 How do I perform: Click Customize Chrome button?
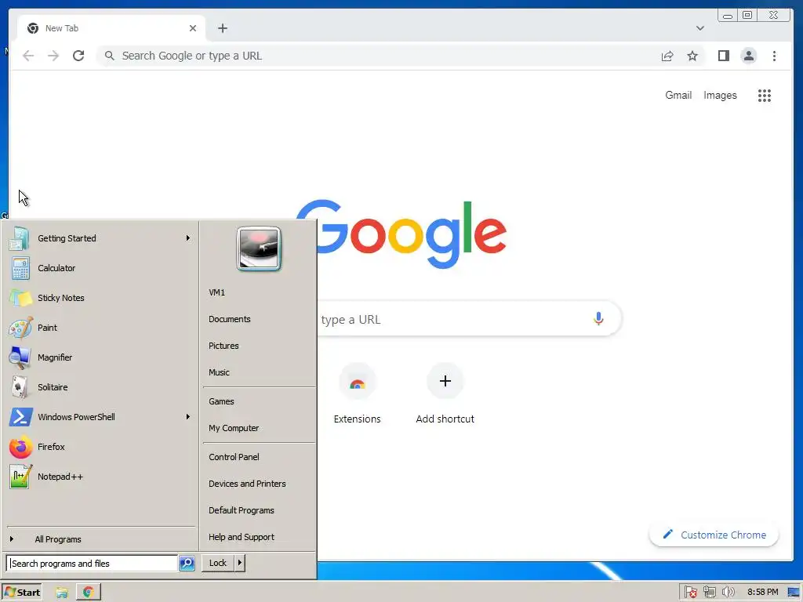714,535
